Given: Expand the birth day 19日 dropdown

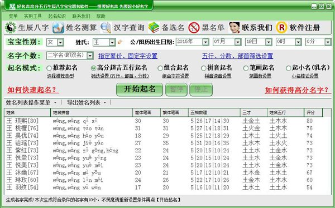Looking at the screenshot, I should click(x=269, y=42).
